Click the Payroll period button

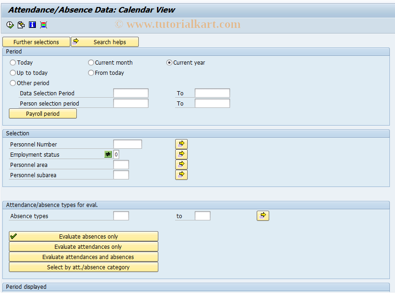tap(43, 113)
